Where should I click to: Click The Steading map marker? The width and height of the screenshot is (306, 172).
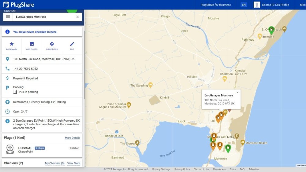(x=151, y=85)
